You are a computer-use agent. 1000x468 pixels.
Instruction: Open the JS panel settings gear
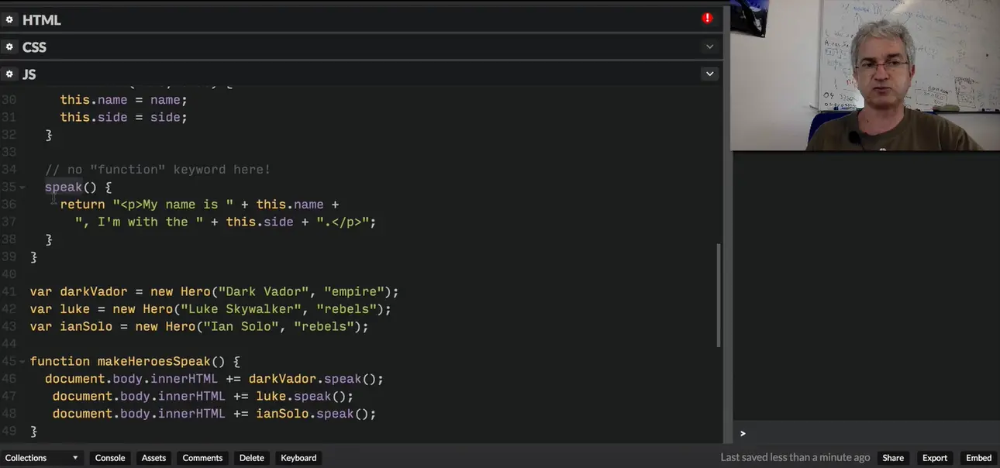9,74
